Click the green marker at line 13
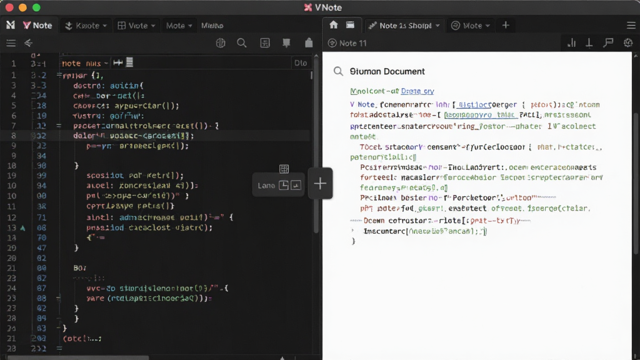Image resolution: width=640 pixels, height=360 pixels. [23, 227]
